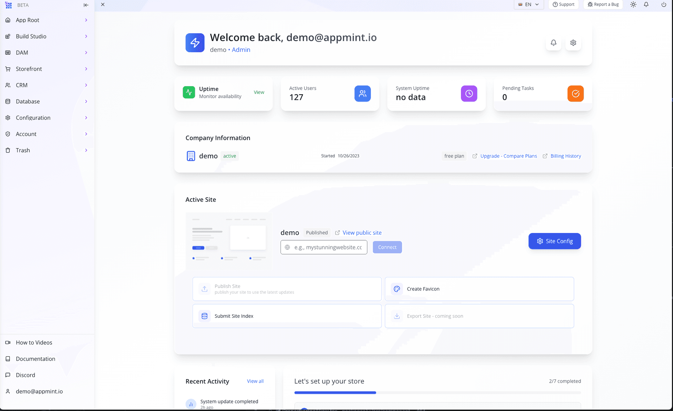Viewport: 673px width, 411px height.
Task: Open the CRM sidebar menu item
Action: 22,85
